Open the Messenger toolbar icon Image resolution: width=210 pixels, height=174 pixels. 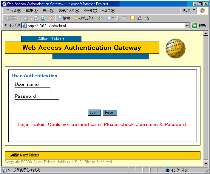(147, 18)
